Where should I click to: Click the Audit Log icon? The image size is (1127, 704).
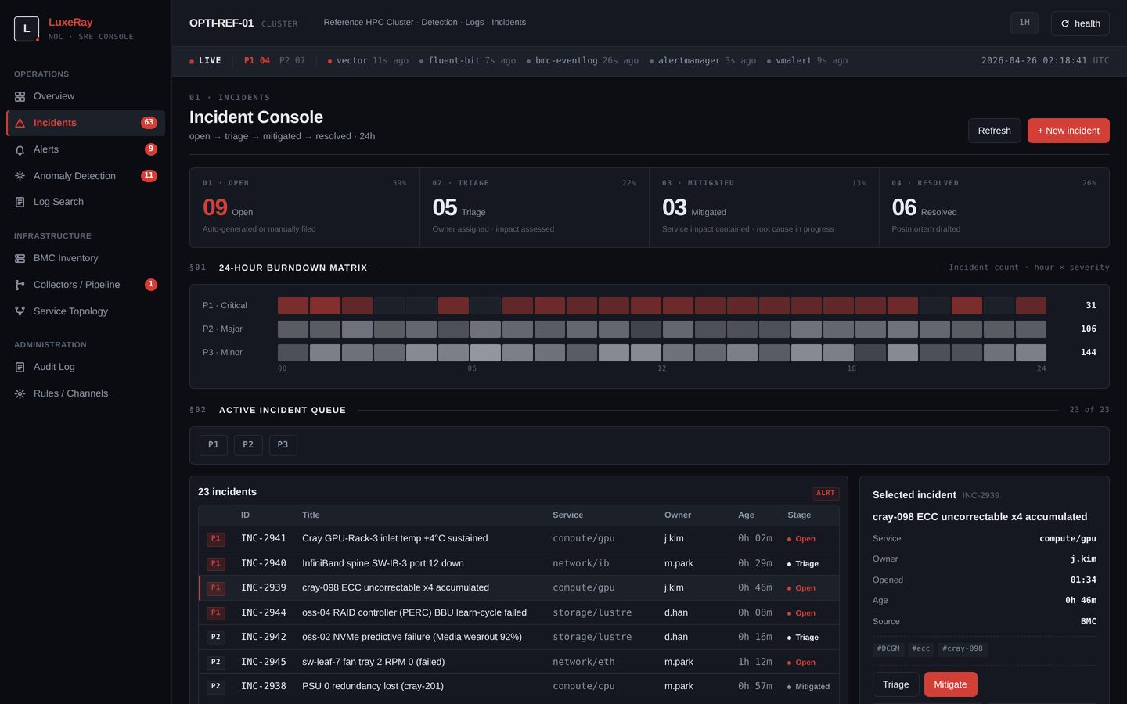coord(20,368)
